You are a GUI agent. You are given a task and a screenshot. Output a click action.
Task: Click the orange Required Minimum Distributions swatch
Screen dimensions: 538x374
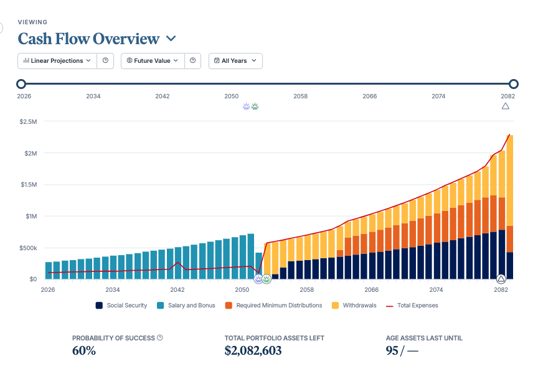click(x=229, y=306)
